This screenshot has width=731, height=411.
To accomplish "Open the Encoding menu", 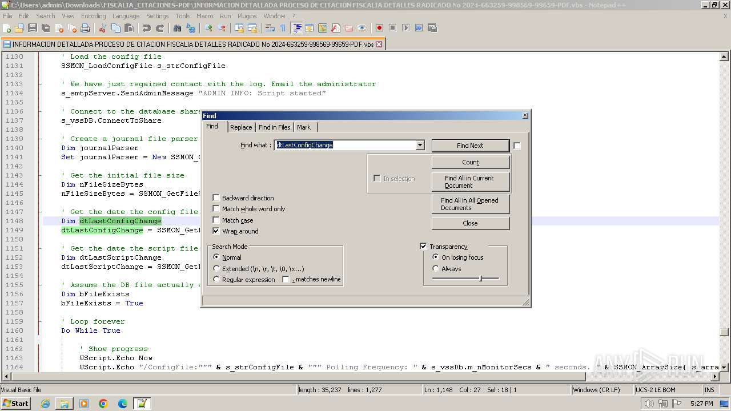I will 93,16.
